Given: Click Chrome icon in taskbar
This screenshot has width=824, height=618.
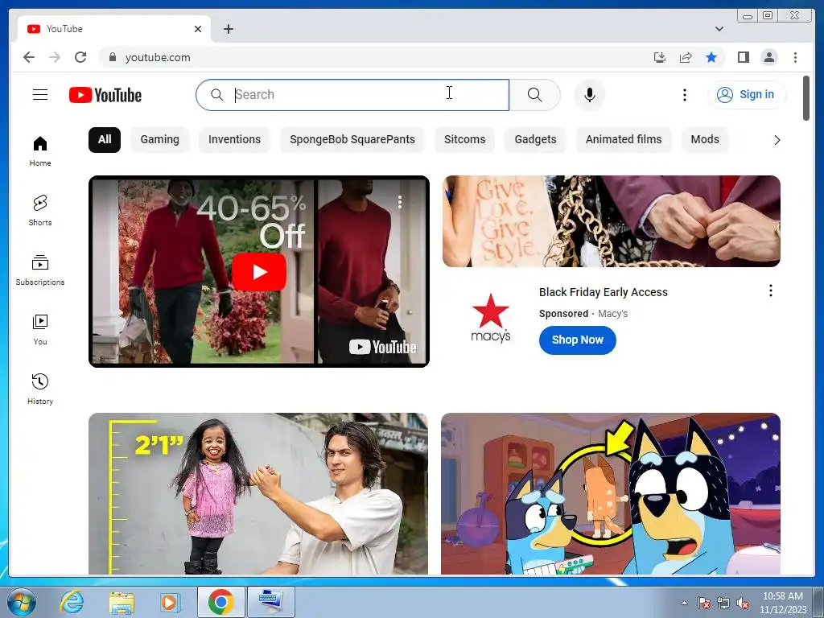Looking at the screenshot, I should 220,602.
